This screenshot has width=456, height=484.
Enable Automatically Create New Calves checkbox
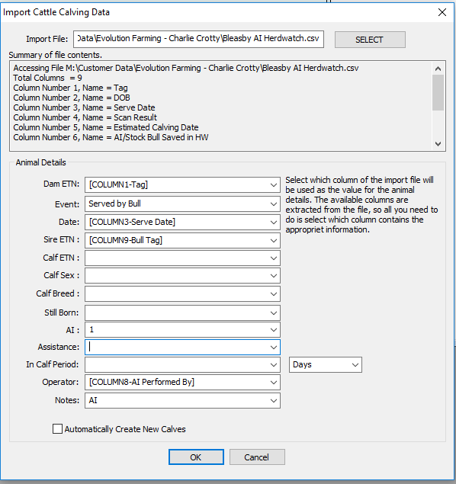coord(57,429)
